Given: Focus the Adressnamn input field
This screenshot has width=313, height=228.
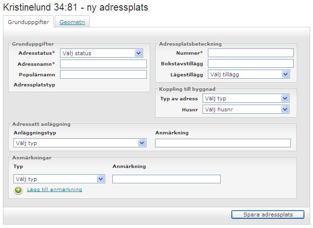Looking at the screenshot, I should pyautogui.click(x=103, y=64).
